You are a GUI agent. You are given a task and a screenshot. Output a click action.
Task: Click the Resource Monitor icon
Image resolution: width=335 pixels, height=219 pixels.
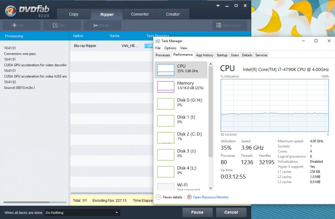189,197
